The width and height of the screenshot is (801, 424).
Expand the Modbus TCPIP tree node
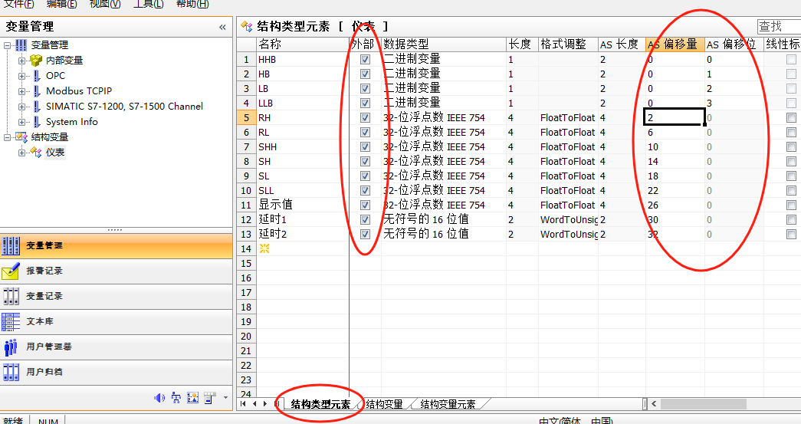pyautogui.click(x=22, y=90)
